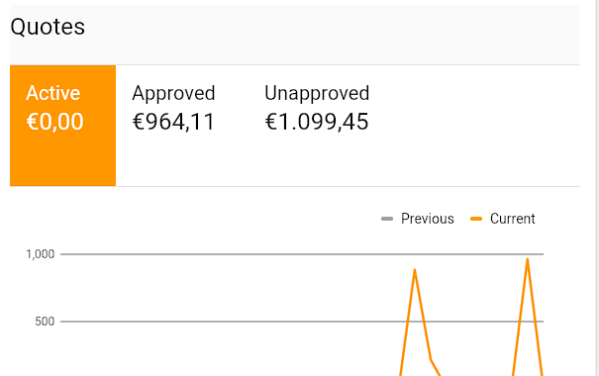Click the Quotes panel heading
The width and height of the screenshot is (599, 376).
pos(48,27)
